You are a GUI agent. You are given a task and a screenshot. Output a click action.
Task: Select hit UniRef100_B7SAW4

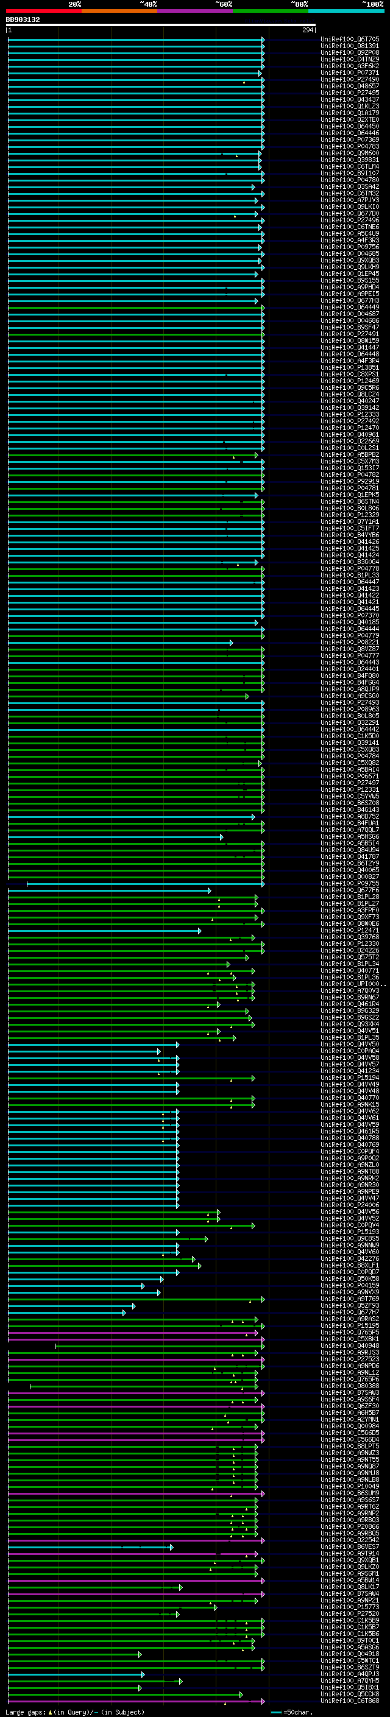[349, 1594]
